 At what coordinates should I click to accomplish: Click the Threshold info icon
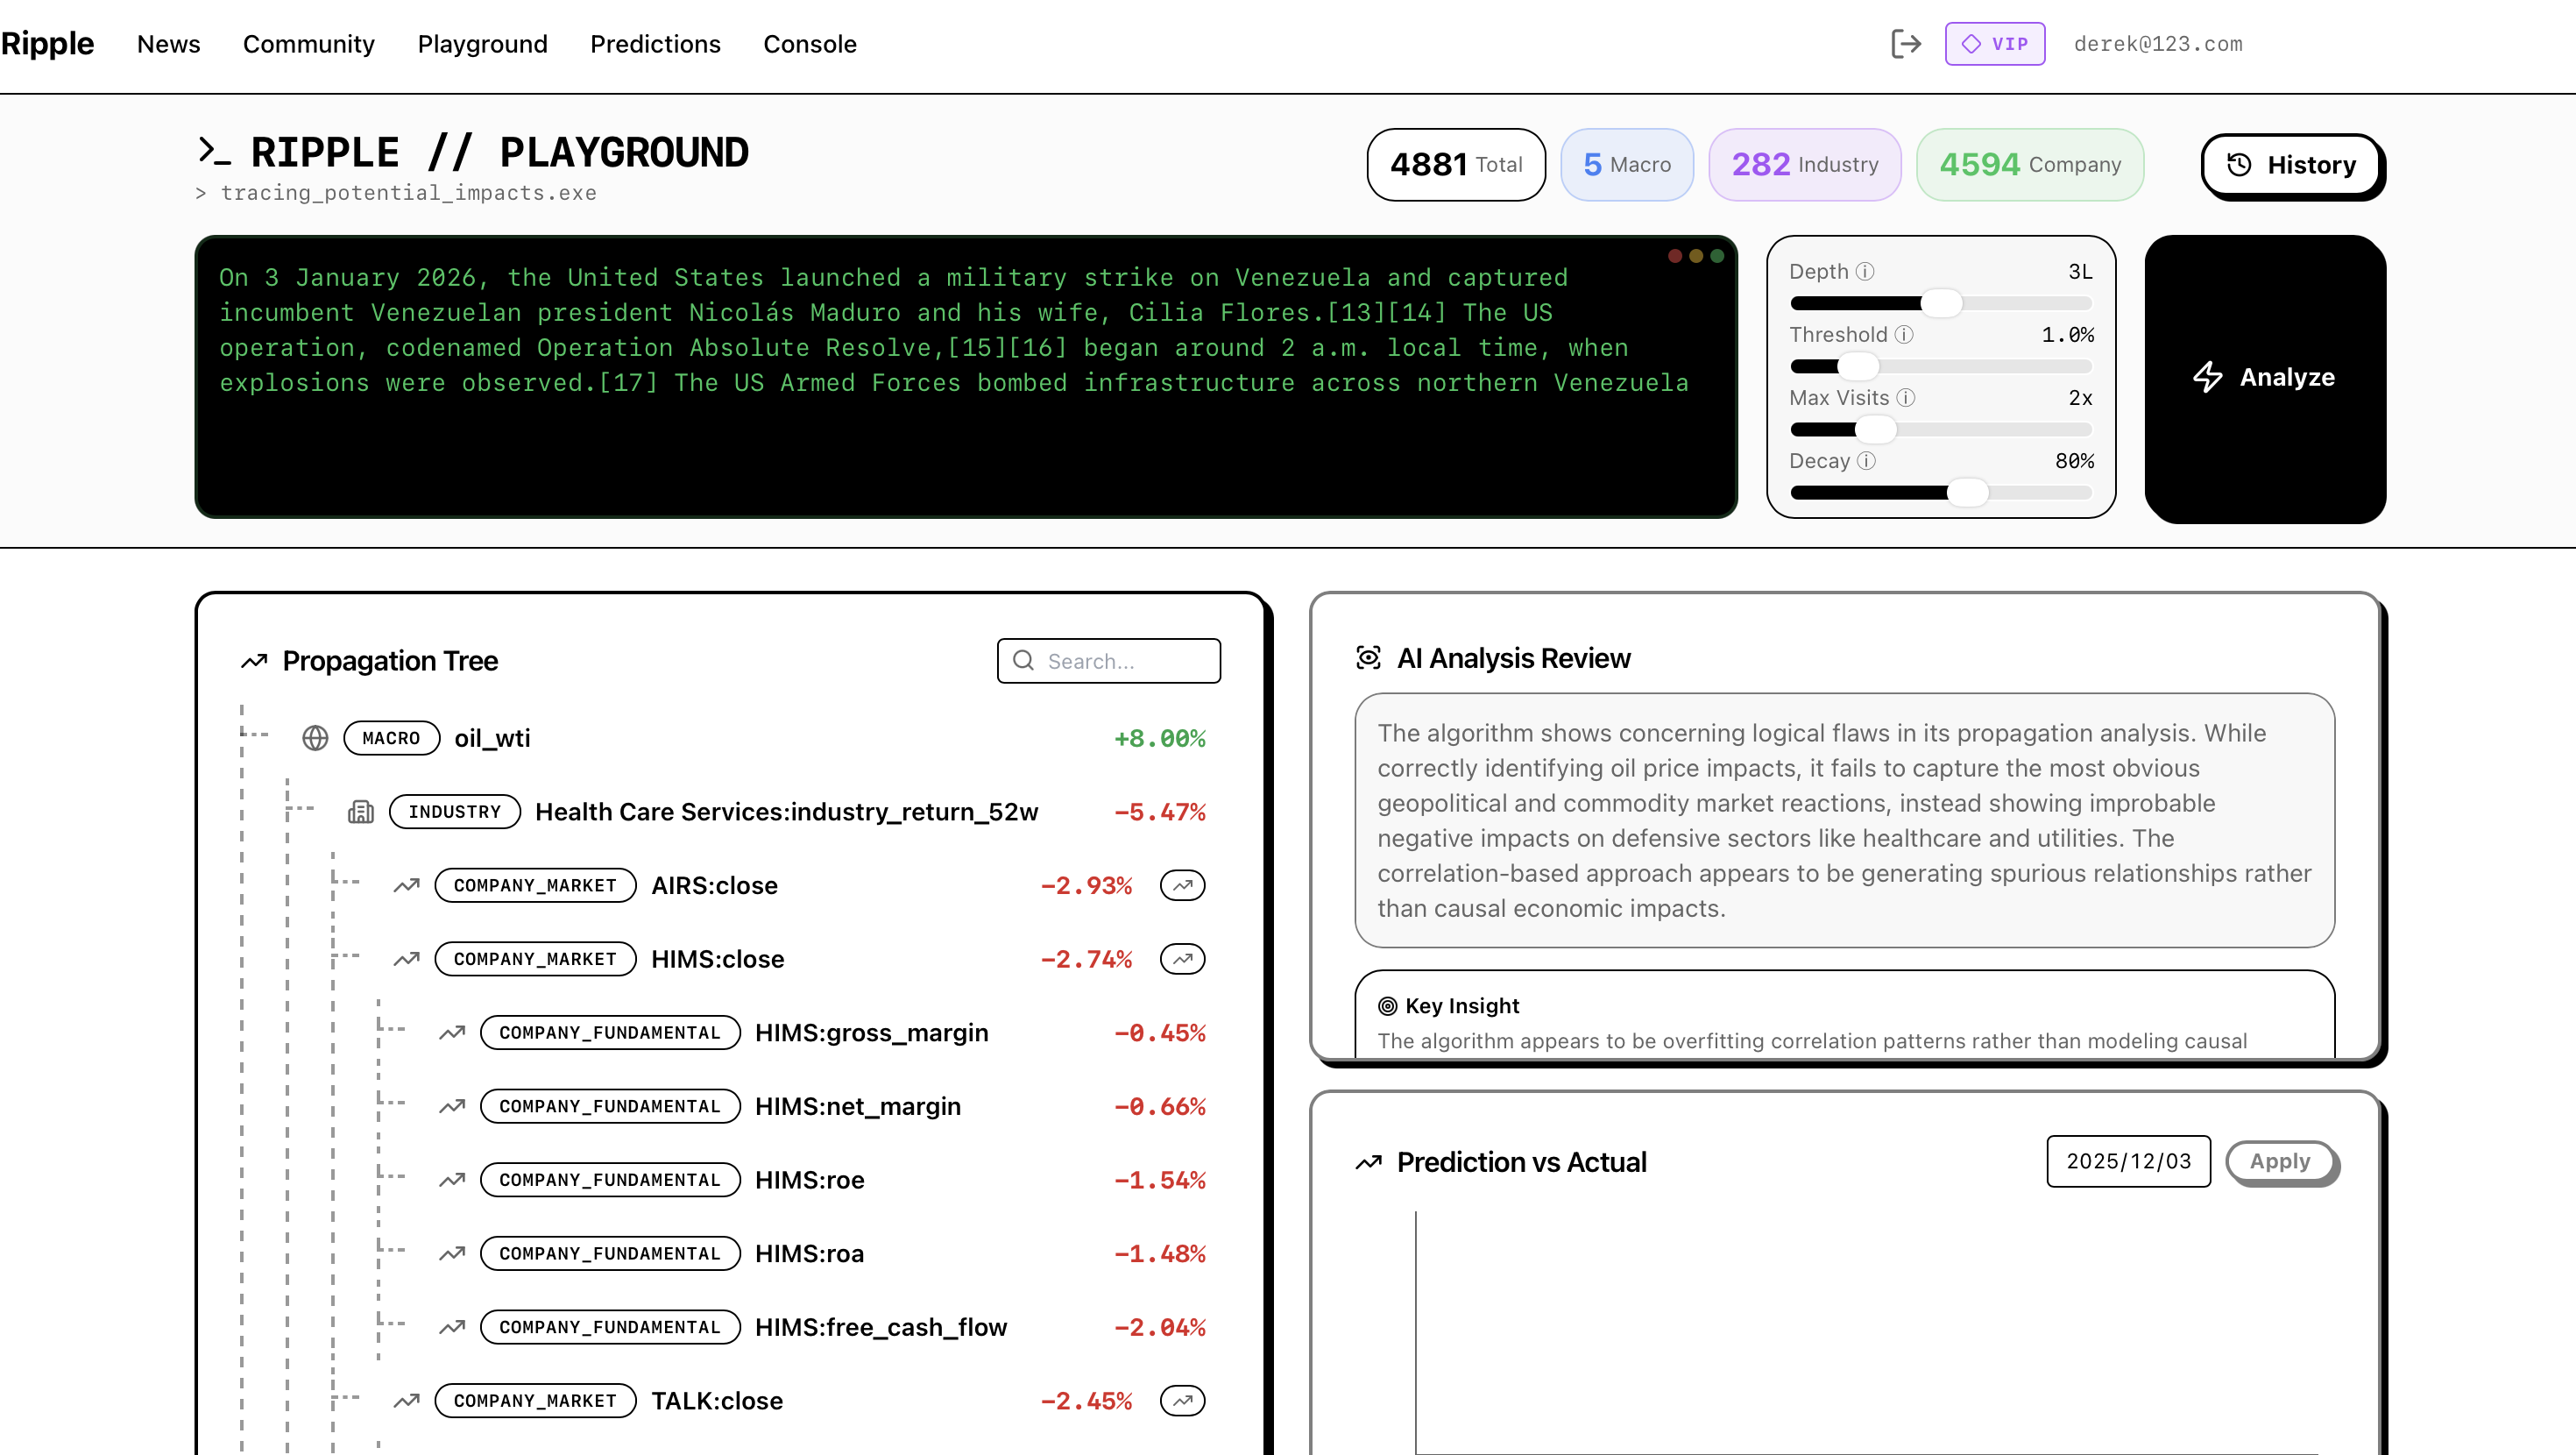[1904, 334]
